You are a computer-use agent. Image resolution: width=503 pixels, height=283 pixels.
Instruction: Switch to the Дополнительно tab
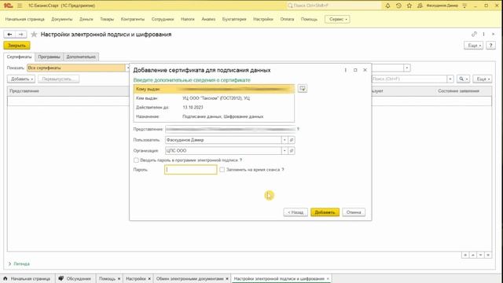(x=81, y=57)
